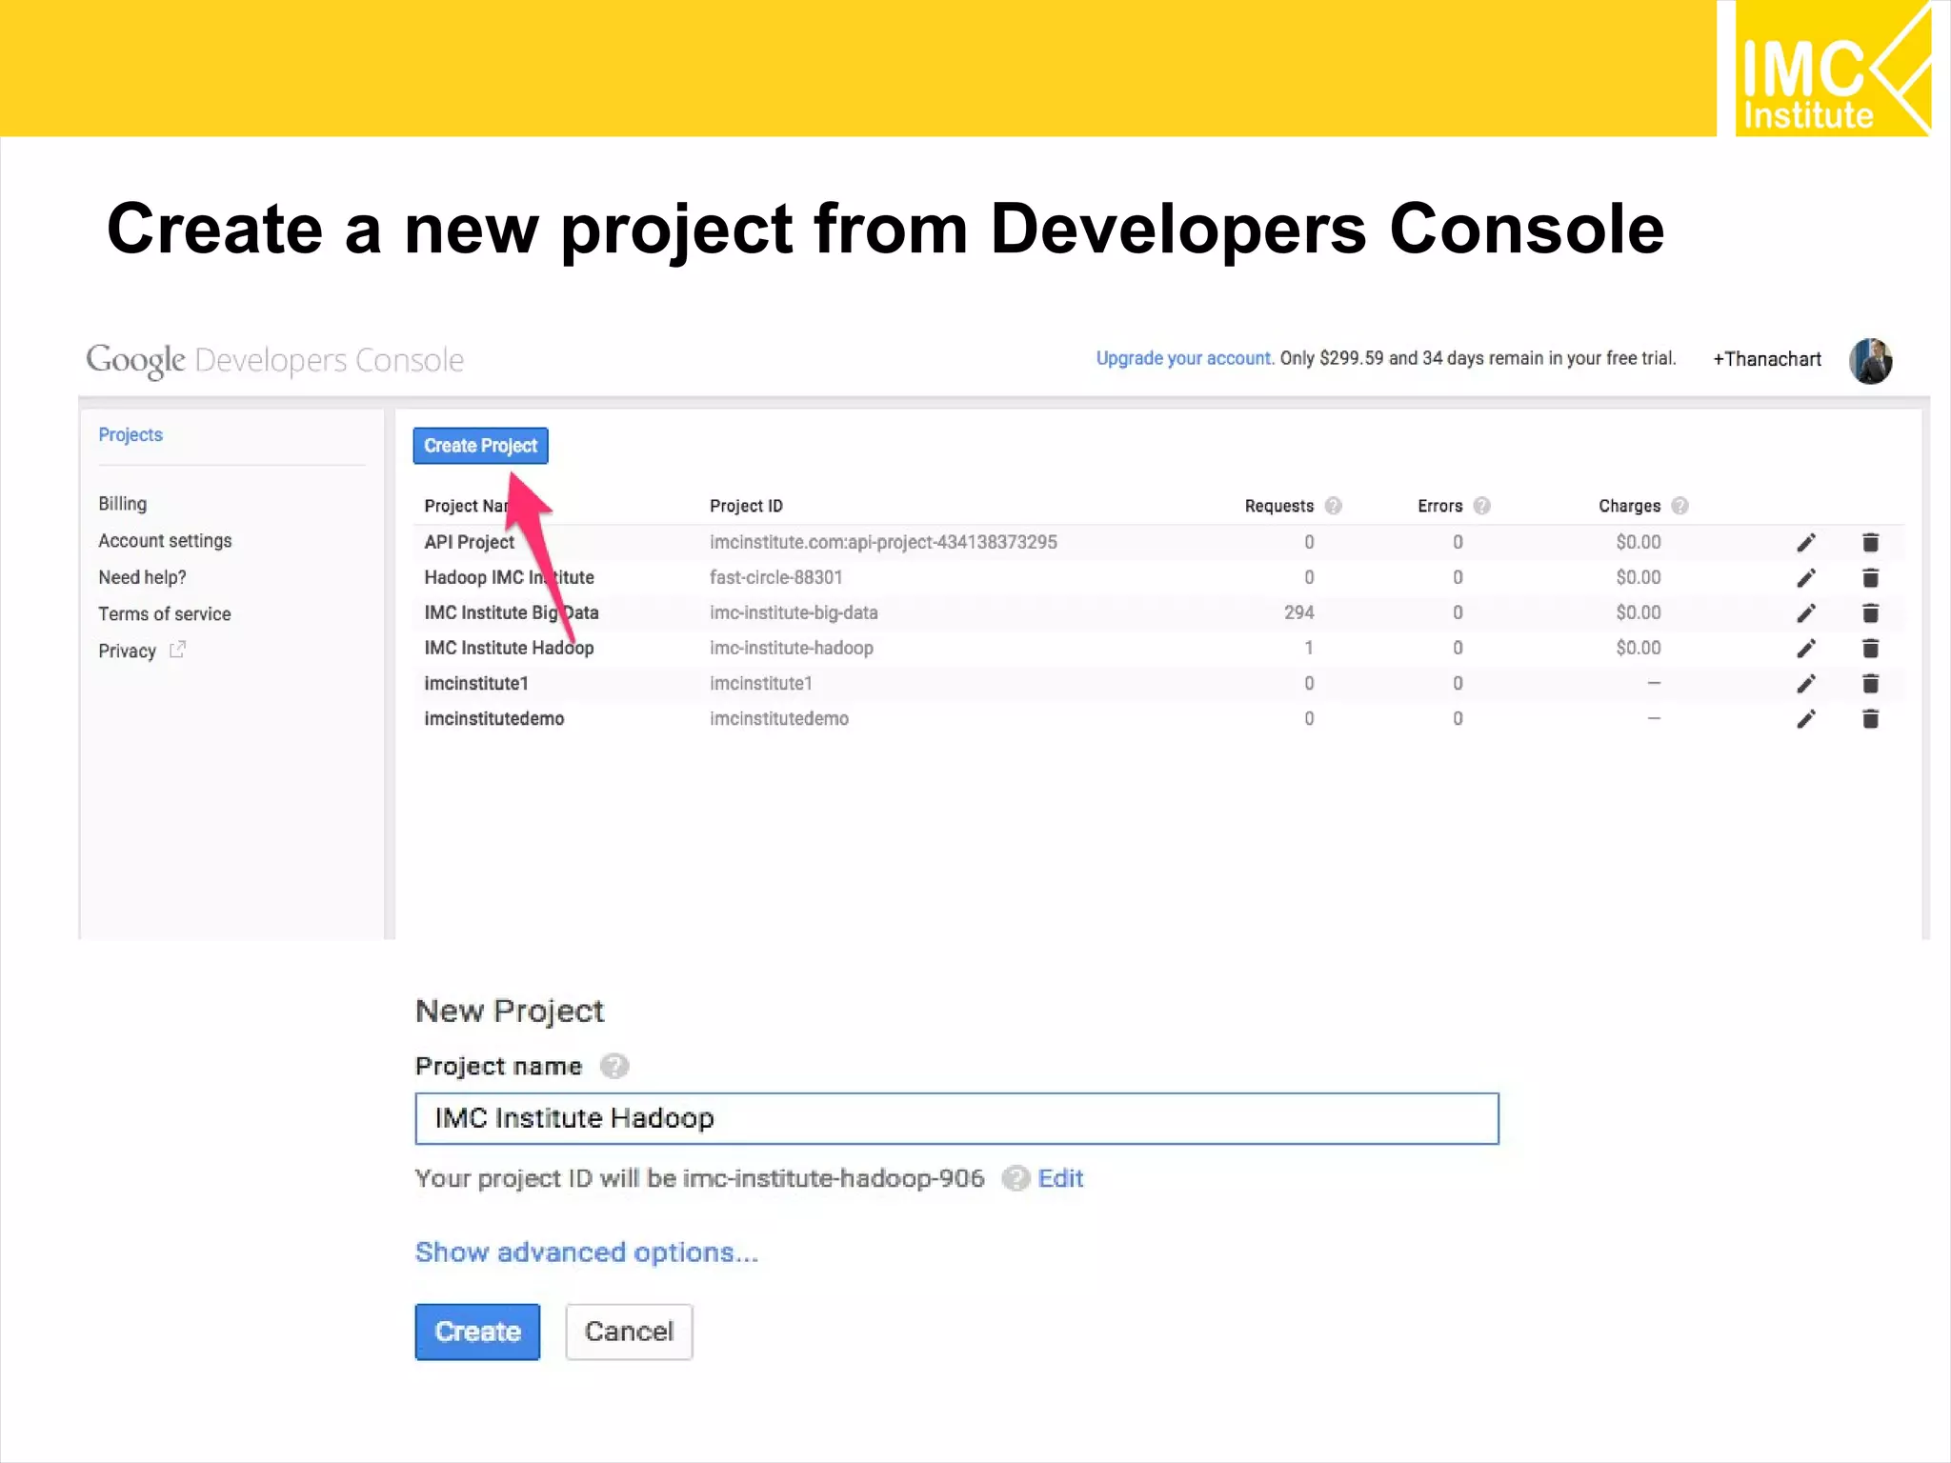This screenshot has width=1951, height=1463.
Task: Select project ID imc-institute-big-data
Action: 794,612
